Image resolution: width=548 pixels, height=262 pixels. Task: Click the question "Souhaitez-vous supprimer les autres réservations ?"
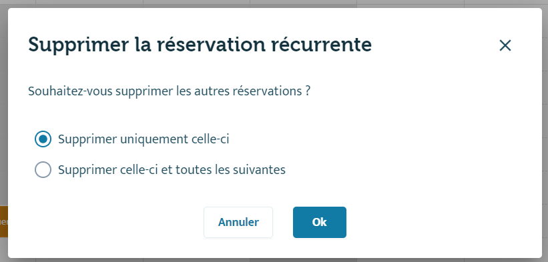(169, 91)
